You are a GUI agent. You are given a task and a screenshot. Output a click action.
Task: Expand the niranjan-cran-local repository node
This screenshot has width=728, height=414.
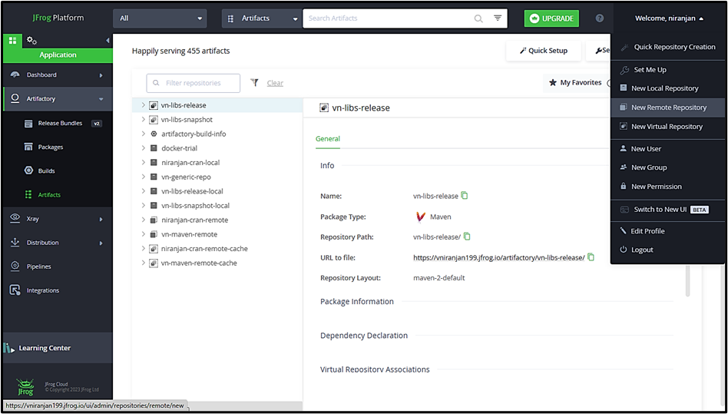144,162
